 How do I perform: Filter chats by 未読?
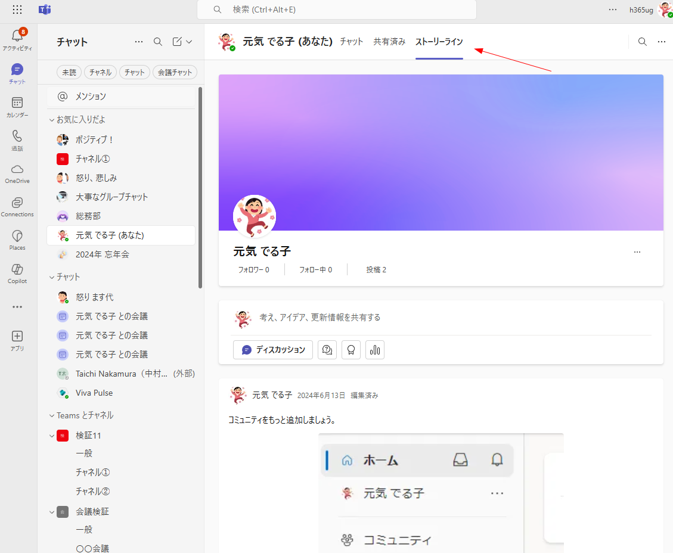click(69, 72)
